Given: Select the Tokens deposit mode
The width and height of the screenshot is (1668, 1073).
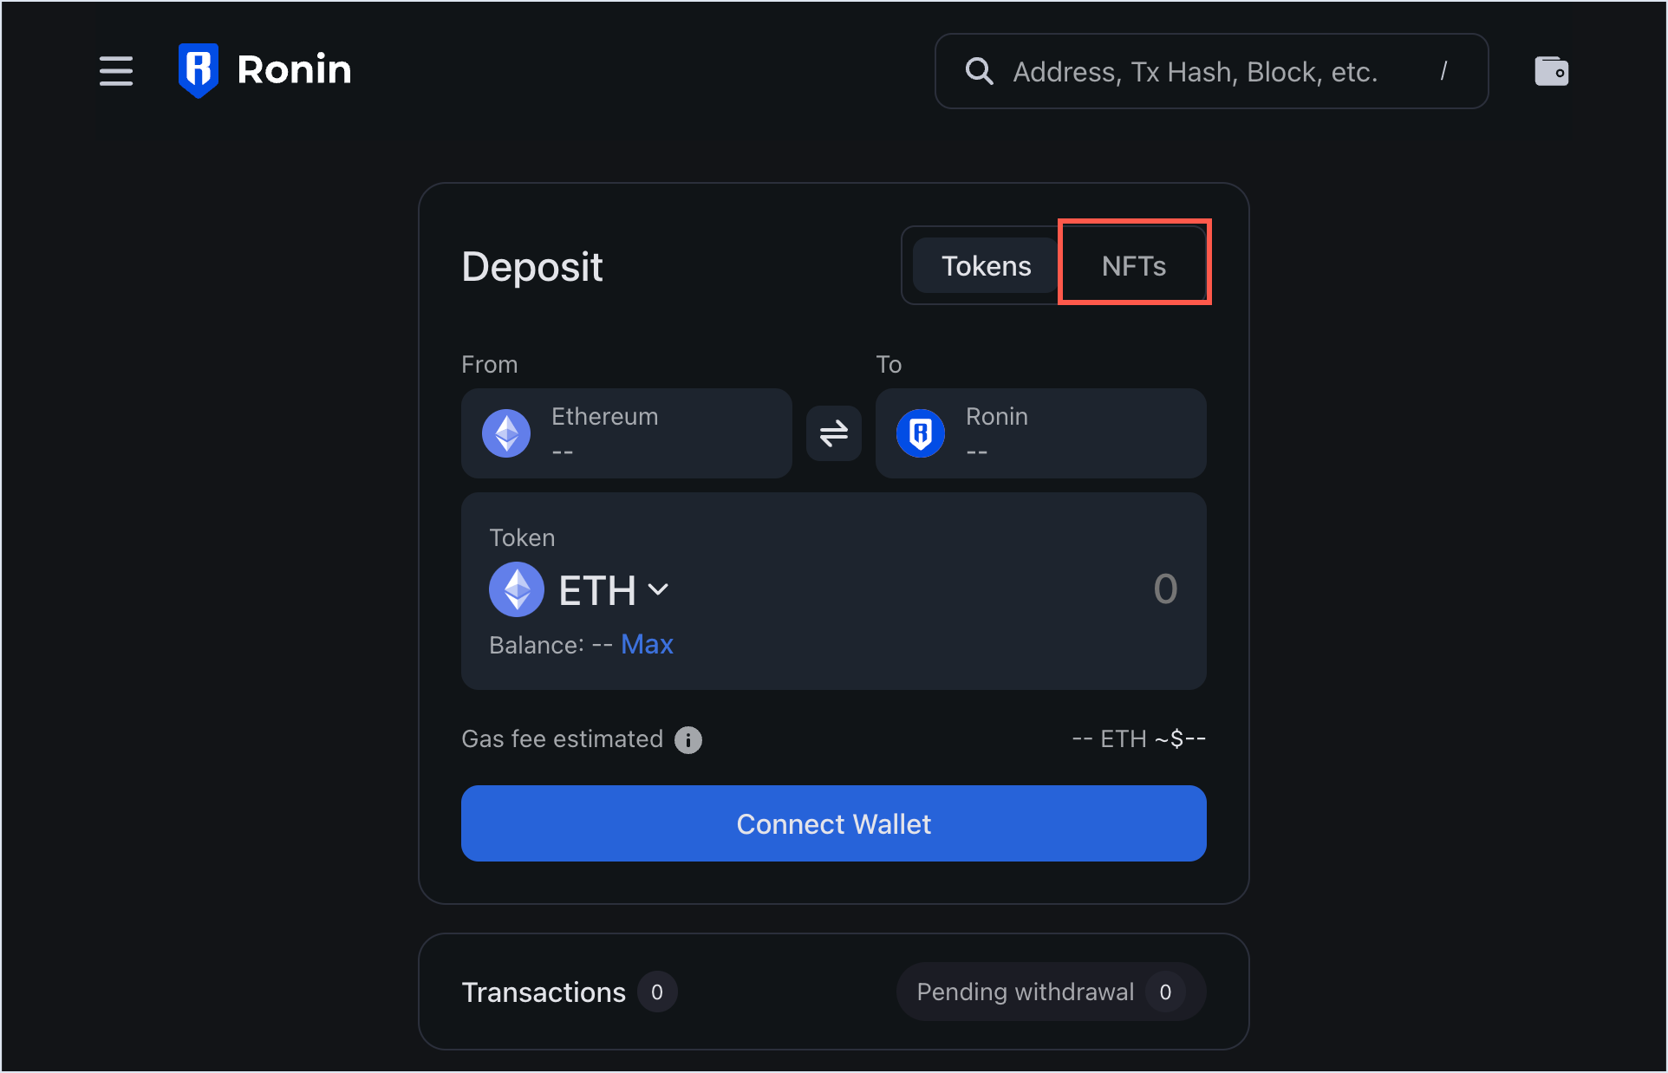Looking at the screenshot, I should click(x=986, y=265).
